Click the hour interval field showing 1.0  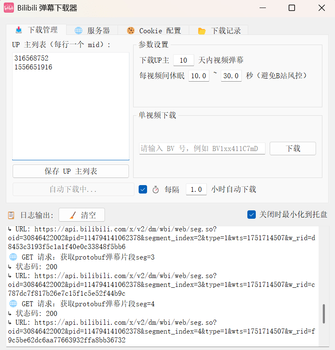click(196, 190)
